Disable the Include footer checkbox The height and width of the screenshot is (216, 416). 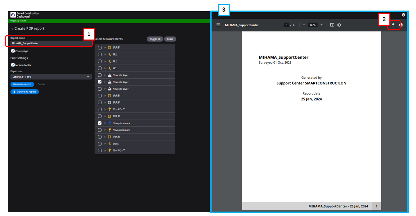(x=13, y=65)
